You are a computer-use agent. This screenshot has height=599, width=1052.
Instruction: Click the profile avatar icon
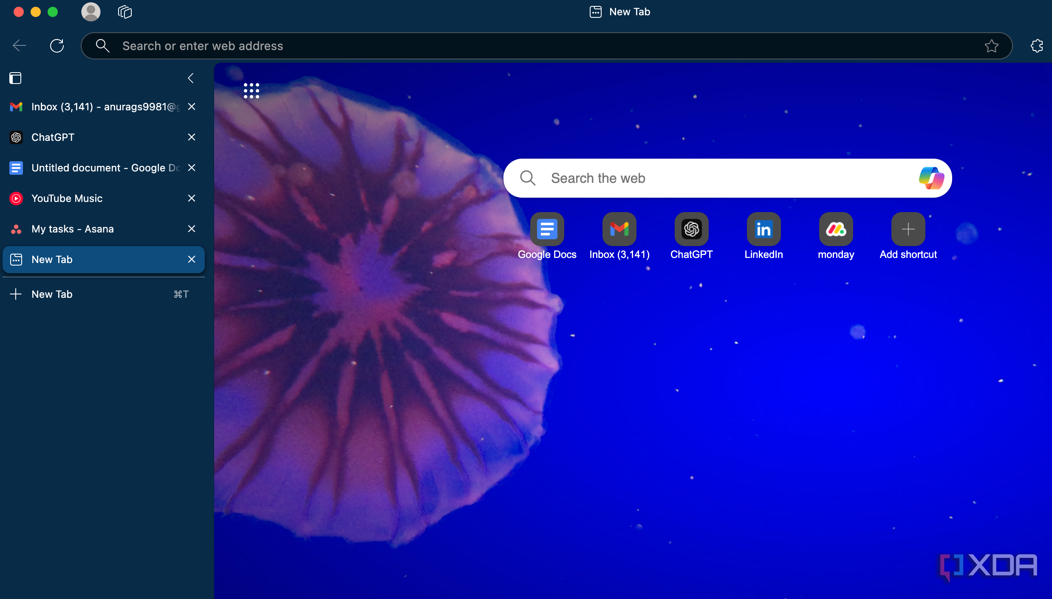(x=90, y=12)
